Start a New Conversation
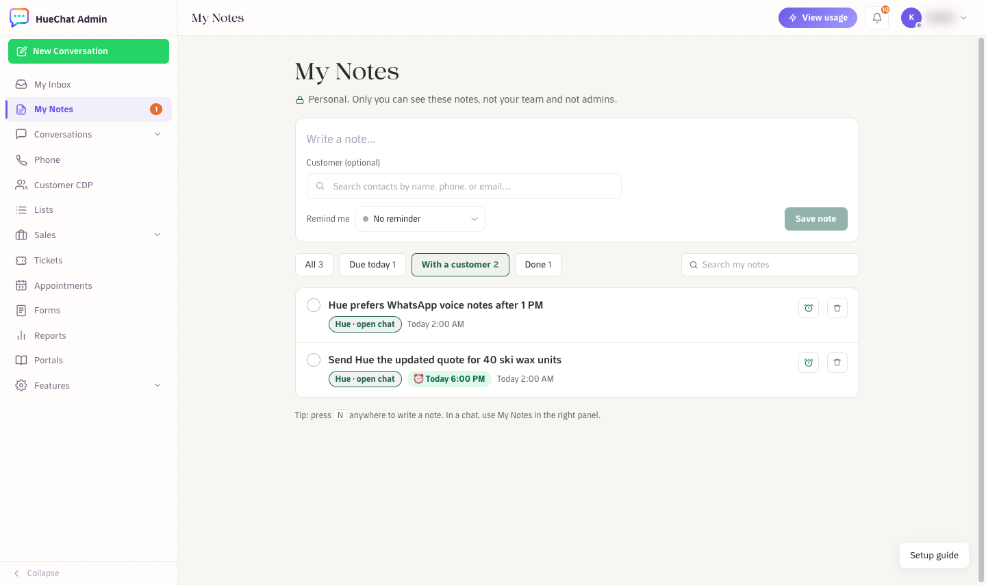The width and height of the screenshot is (986, 585). (x=88, y=51)
